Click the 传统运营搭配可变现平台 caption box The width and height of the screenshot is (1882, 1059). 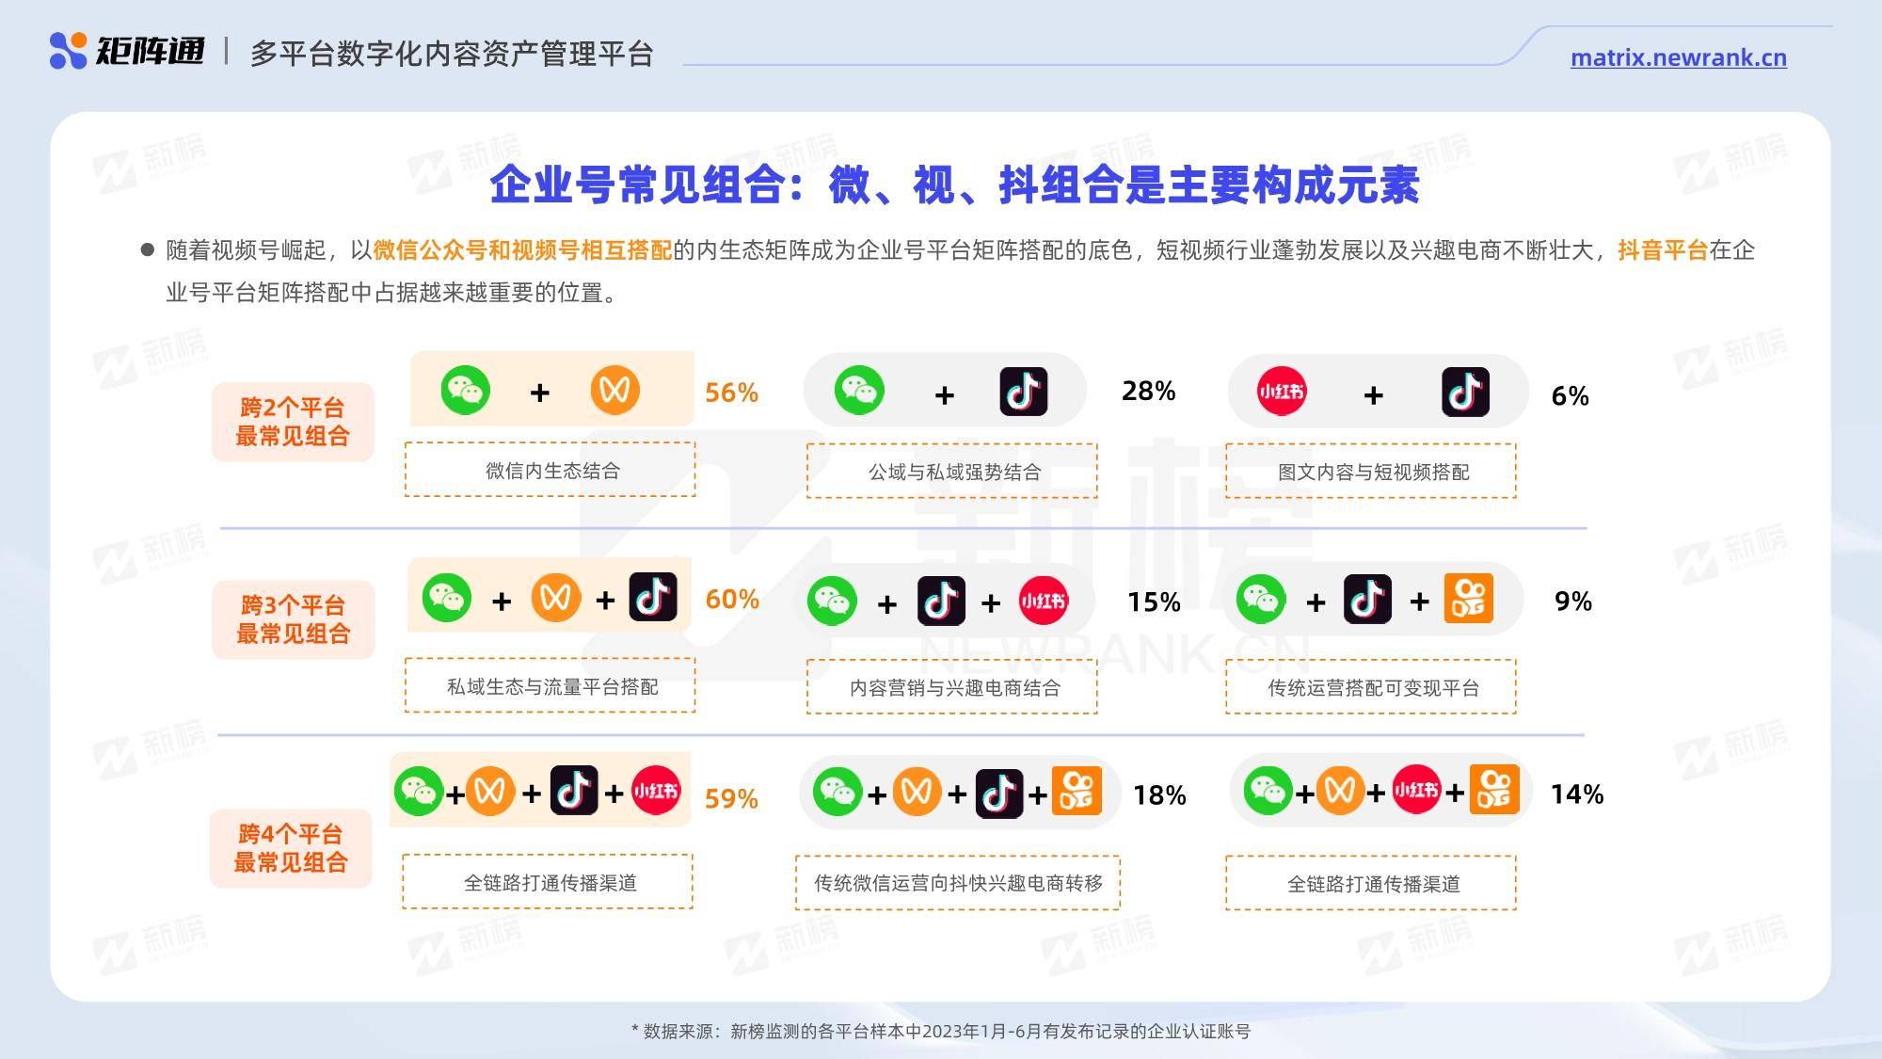click(x=1371, y=686)
